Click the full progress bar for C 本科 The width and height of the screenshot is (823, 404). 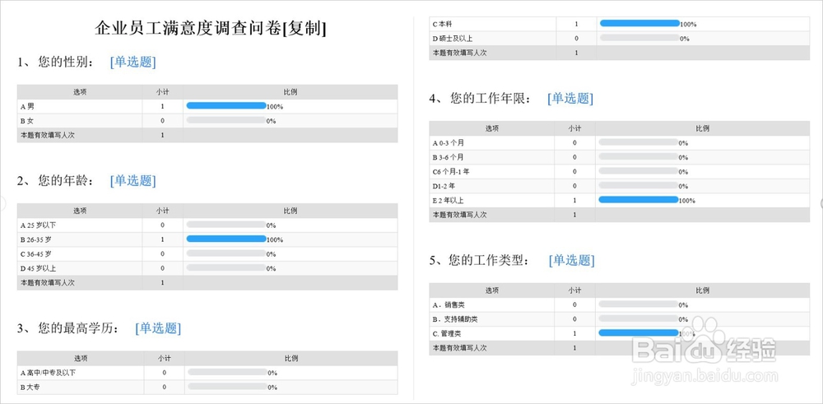coord(639,24)
